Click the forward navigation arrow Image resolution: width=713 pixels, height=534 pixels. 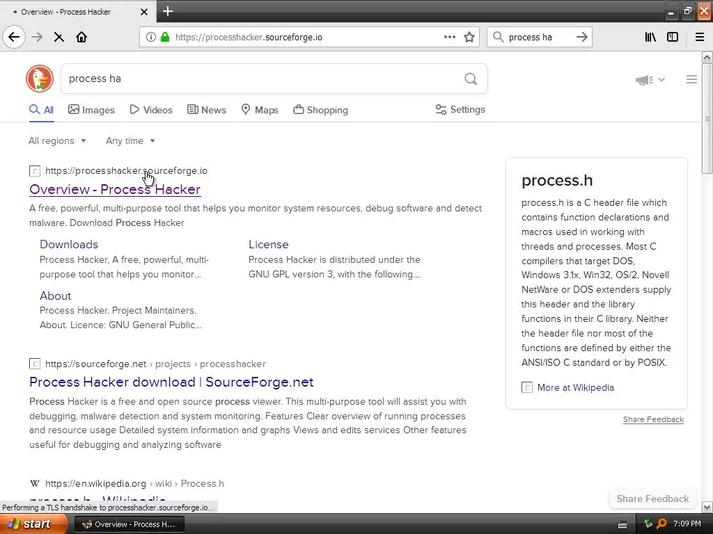[37, 38]
